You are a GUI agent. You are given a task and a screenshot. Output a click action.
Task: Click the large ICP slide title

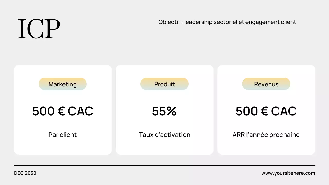point(39,29)
